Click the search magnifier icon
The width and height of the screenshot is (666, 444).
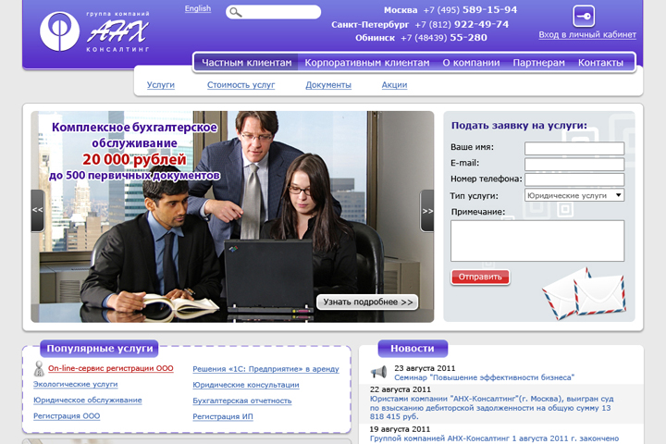pos(236,12)
